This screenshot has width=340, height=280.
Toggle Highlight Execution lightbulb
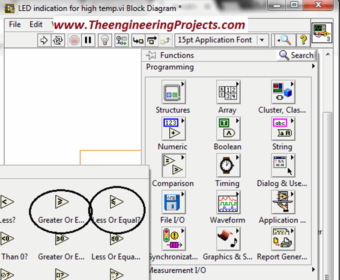click(105, 40)
